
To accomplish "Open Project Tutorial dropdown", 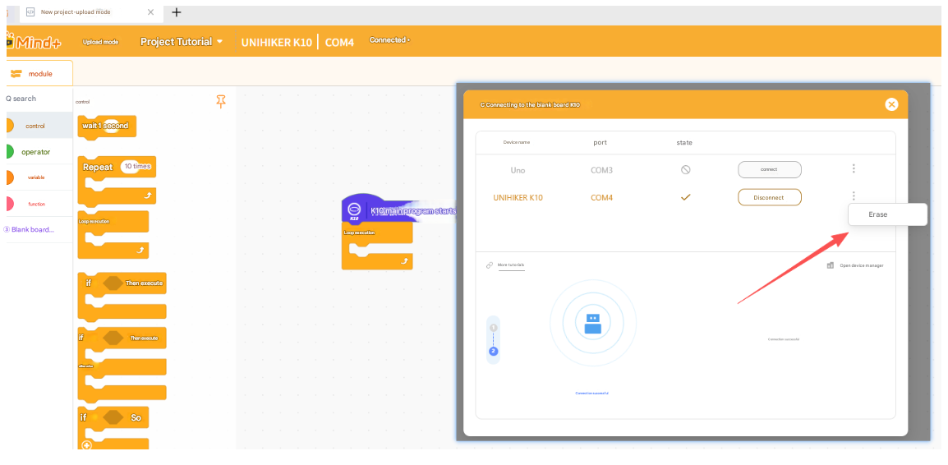I will (182, 42).
